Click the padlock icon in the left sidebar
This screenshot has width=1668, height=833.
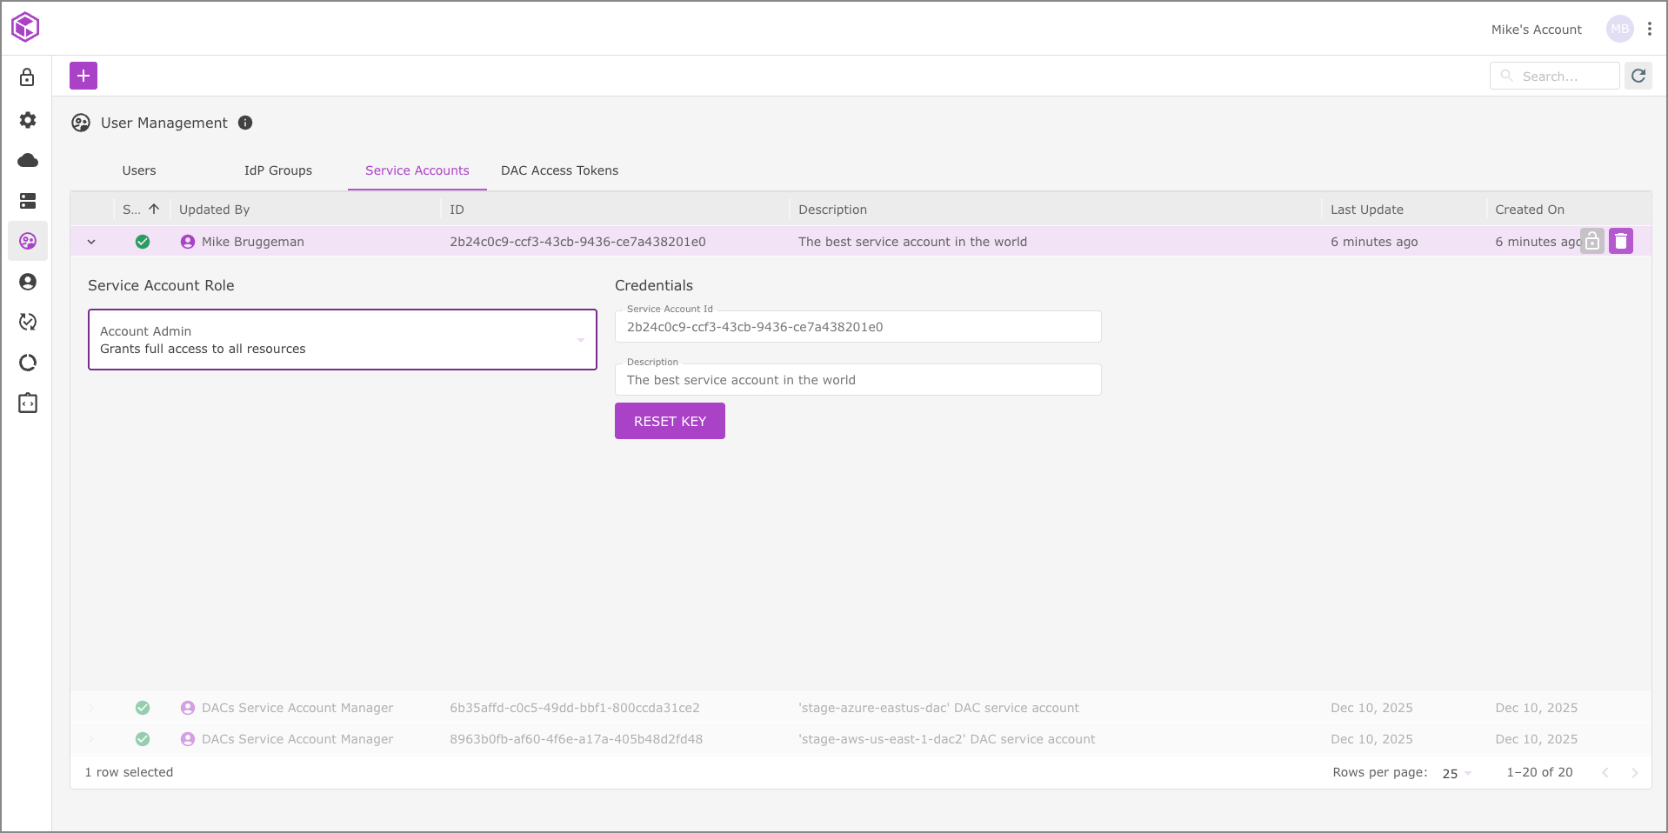[28, 77]
